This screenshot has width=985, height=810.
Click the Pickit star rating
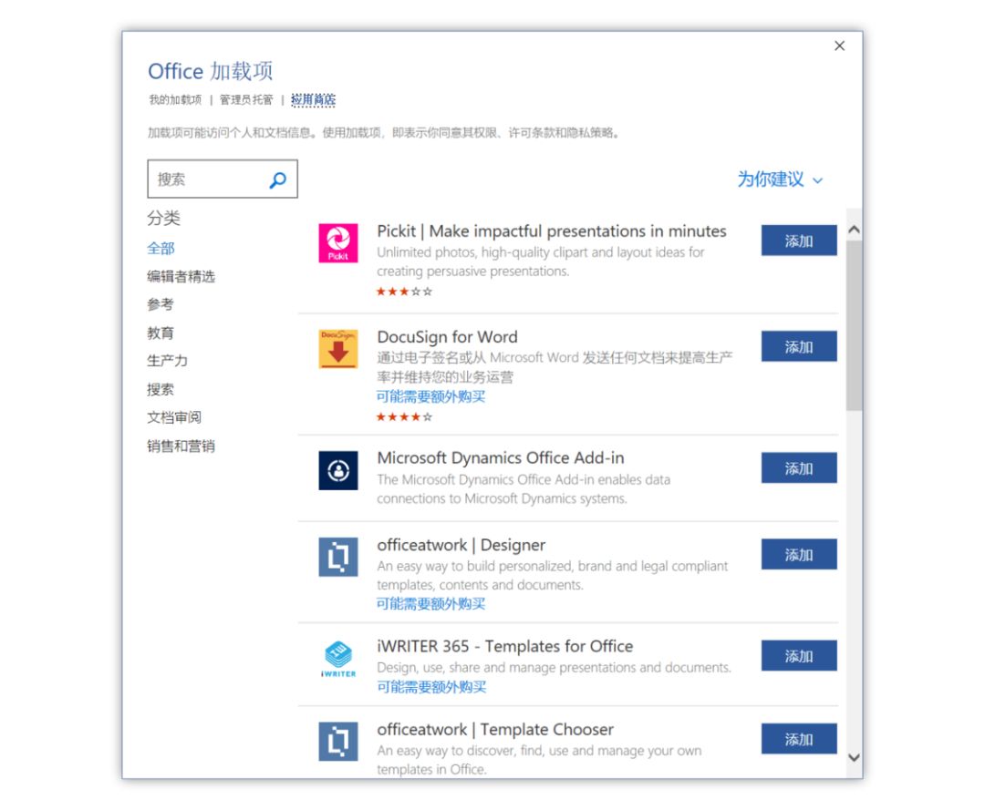404,292
